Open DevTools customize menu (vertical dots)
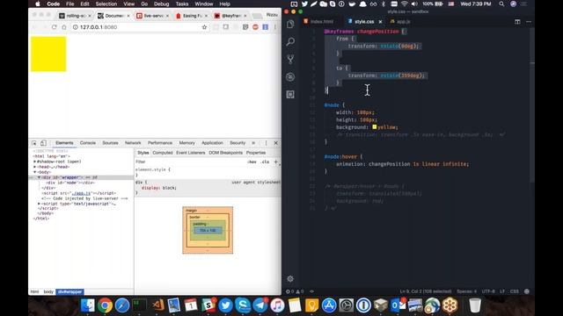Screen dimensions: 563x316 (266, 143)
